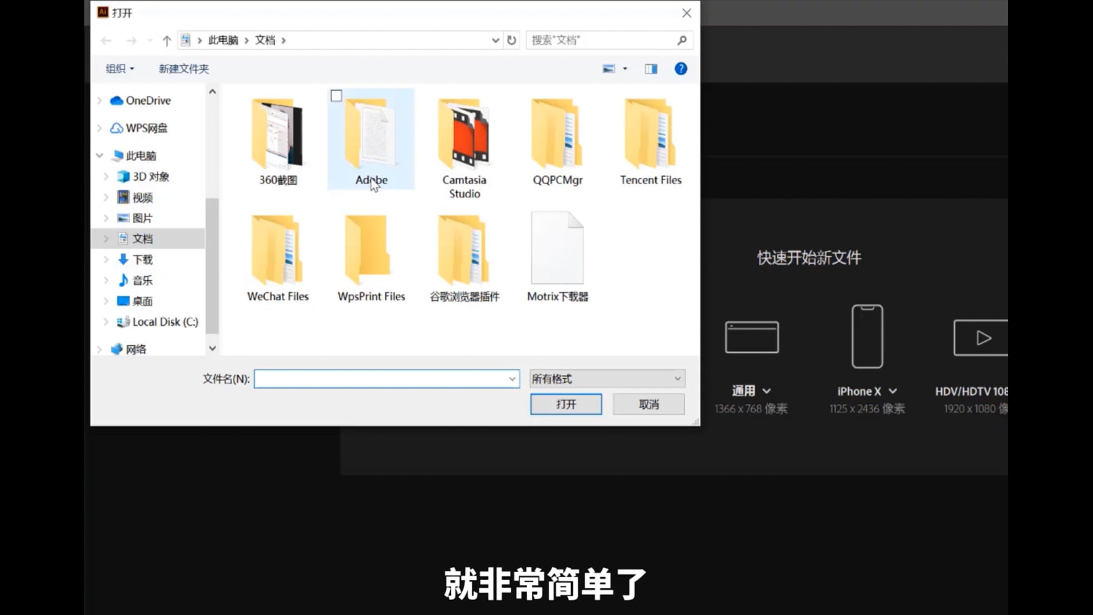This screenshot has width=1093, height=615.
Task: Open the 组织 dropdown menu
Action: (119, 68)
